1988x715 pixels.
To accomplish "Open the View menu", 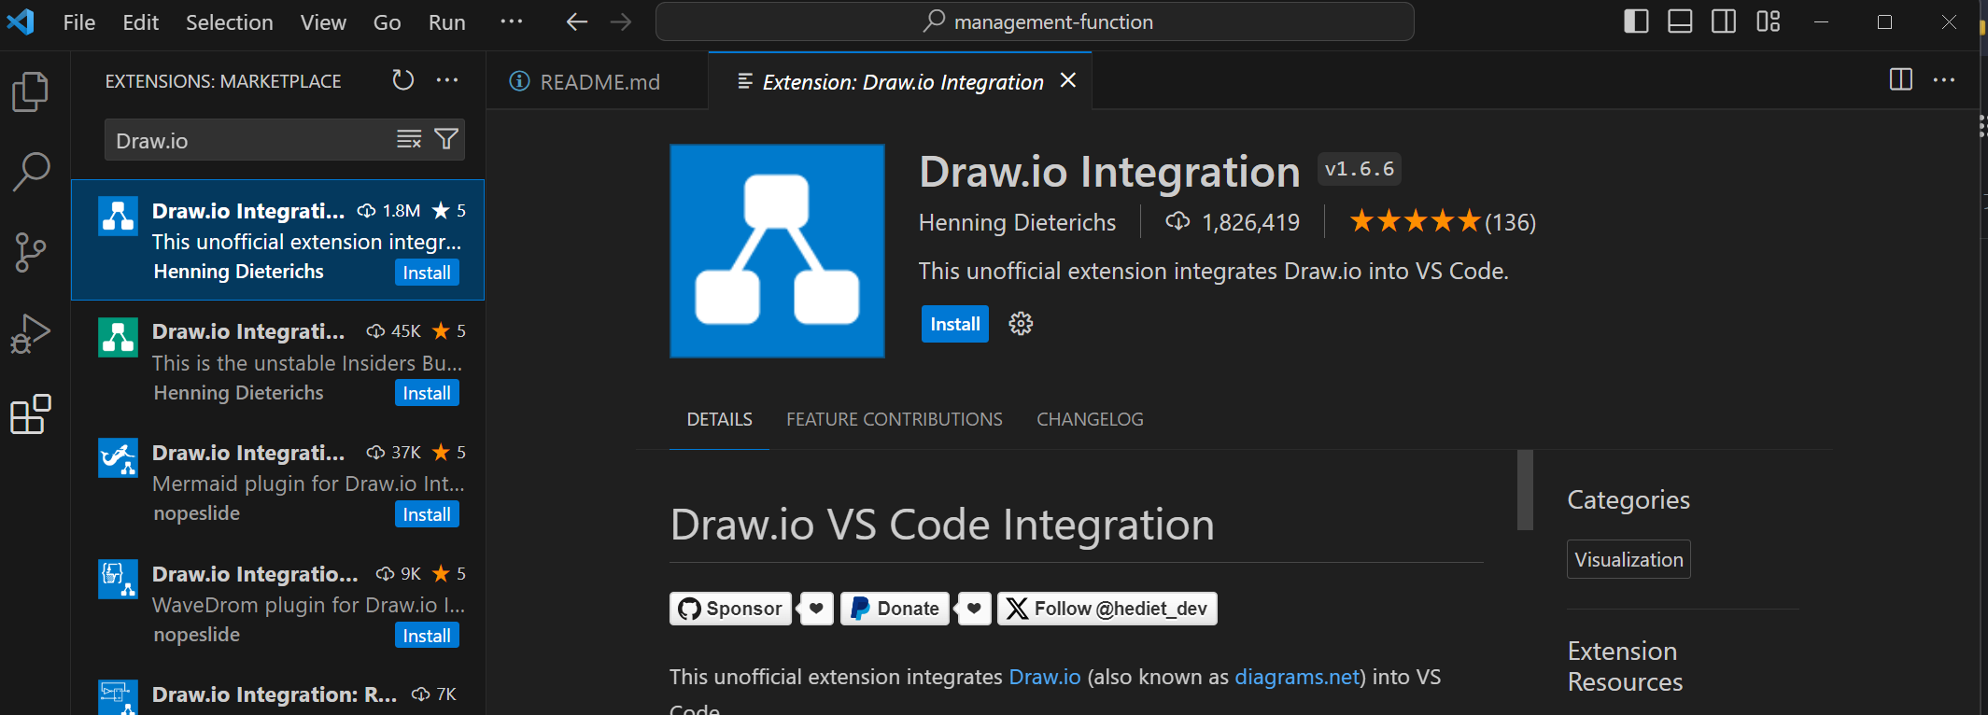I will [323, 22].
